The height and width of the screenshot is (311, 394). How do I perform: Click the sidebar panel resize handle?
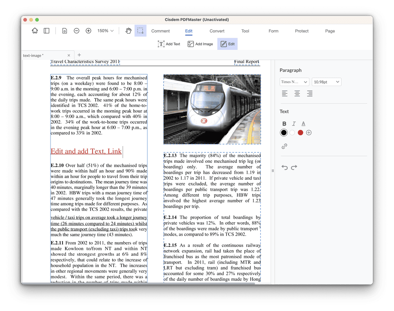point(273,171)
